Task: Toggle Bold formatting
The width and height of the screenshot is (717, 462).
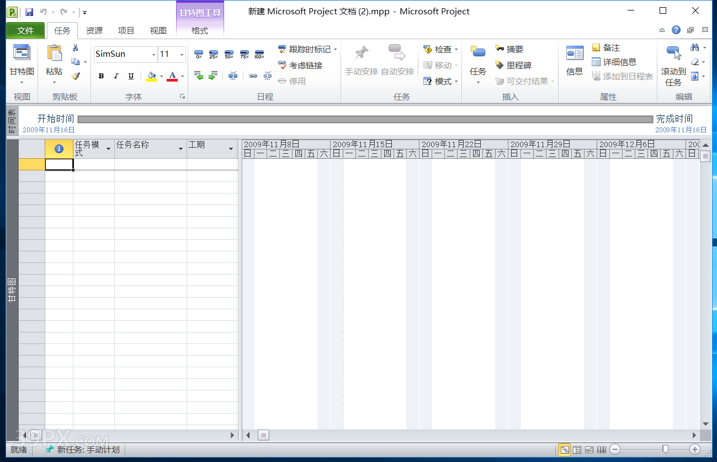Action: point(101,76)
